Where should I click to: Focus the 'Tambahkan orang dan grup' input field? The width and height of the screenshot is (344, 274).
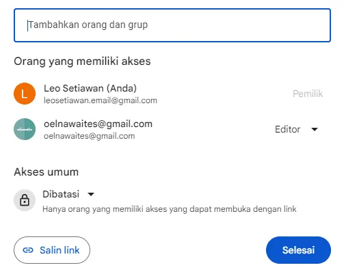pos(172,25)
